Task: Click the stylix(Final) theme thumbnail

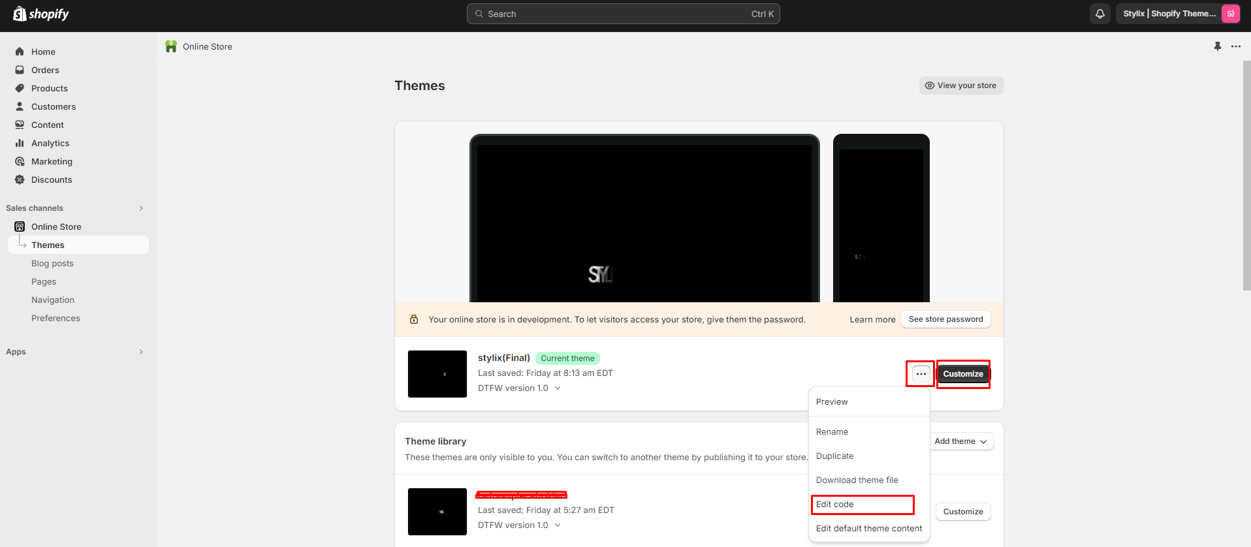Action: click(x=437, y=374)
